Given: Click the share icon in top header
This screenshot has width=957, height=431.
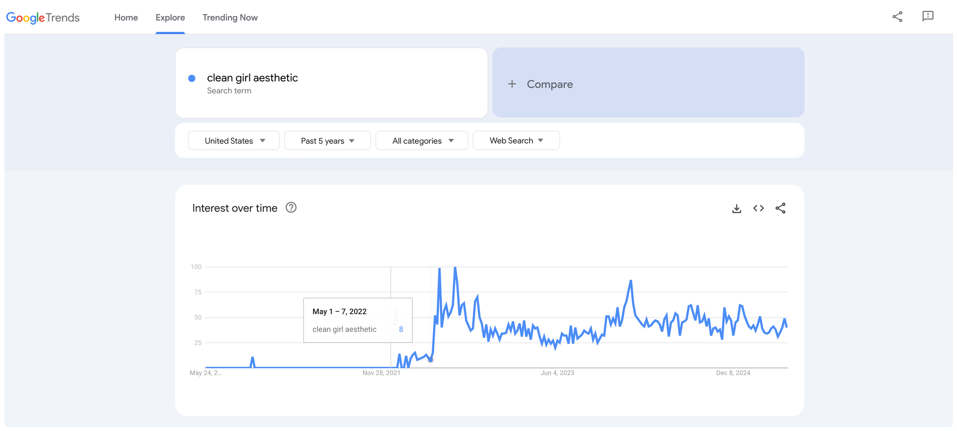Looking at the screenshot, I should pyautogui.click(x=897, y=17).
